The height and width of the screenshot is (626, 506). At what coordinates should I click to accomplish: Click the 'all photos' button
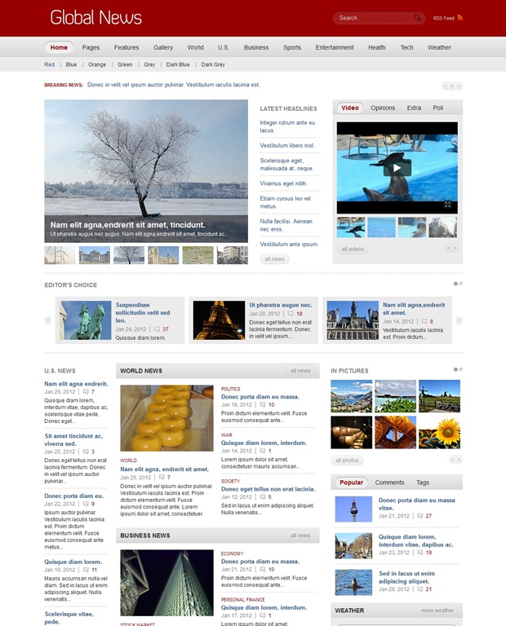(x=347, y=461)
